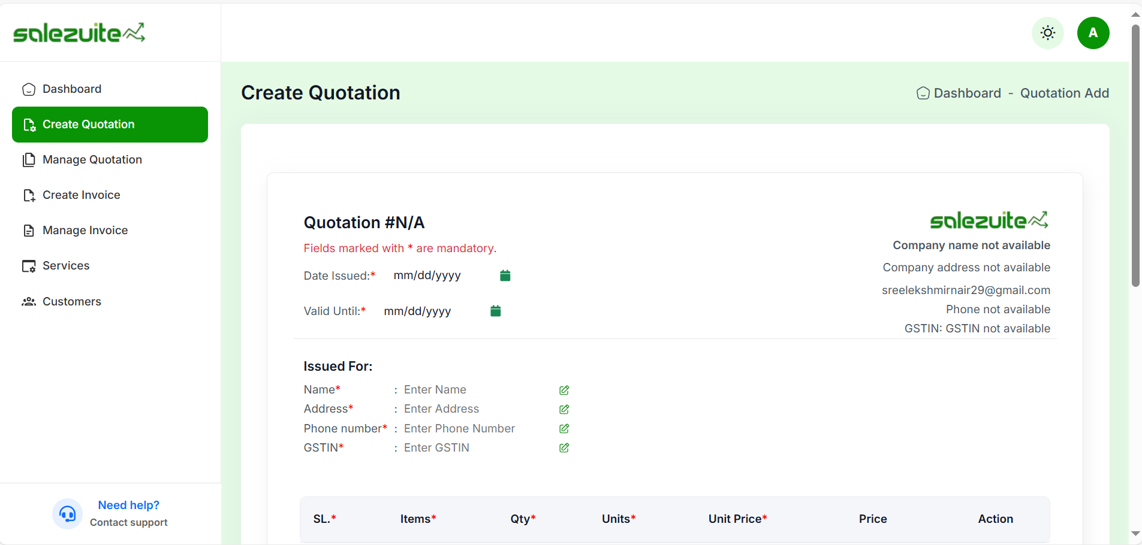The image size is (1142, 545).
Task: Click edit icon beside Address field
Action: click(x=564, y=409)
